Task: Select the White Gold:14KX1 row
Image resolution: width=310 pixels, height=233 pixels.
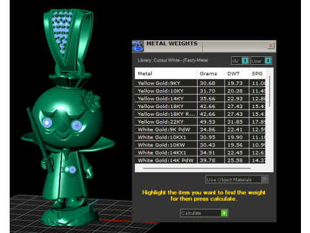Action: point(200,153)
